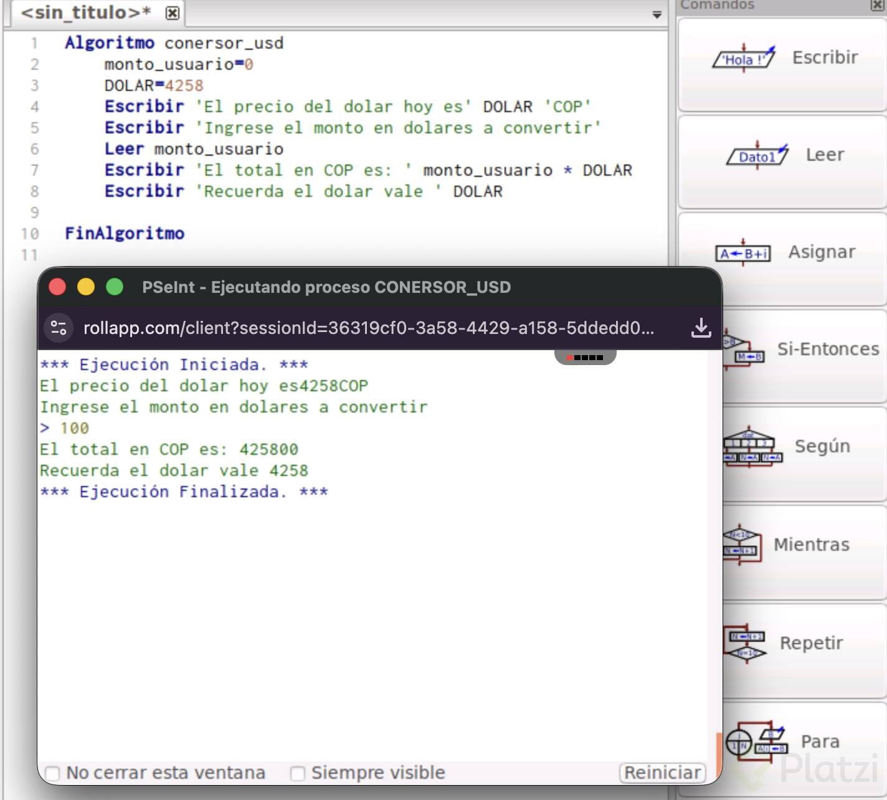Click the download icon in address bar
Screen dimensions: 887x800
pos(701,328)
